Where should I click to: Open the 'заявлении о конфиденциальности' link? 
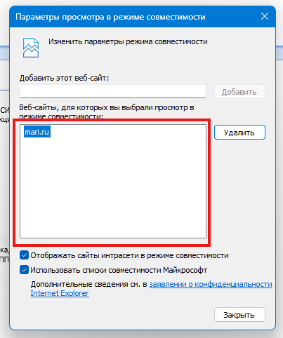click(211, 284)
